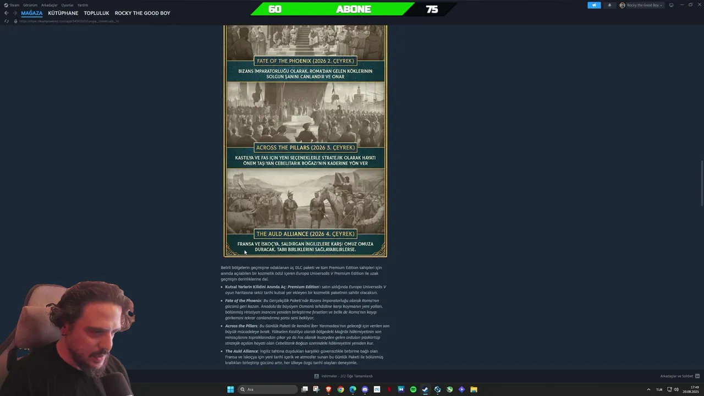Open the Arkadaşlar menu
This screenshot has width=704, height=396.
pyautogui.click(x=50, y=5)
